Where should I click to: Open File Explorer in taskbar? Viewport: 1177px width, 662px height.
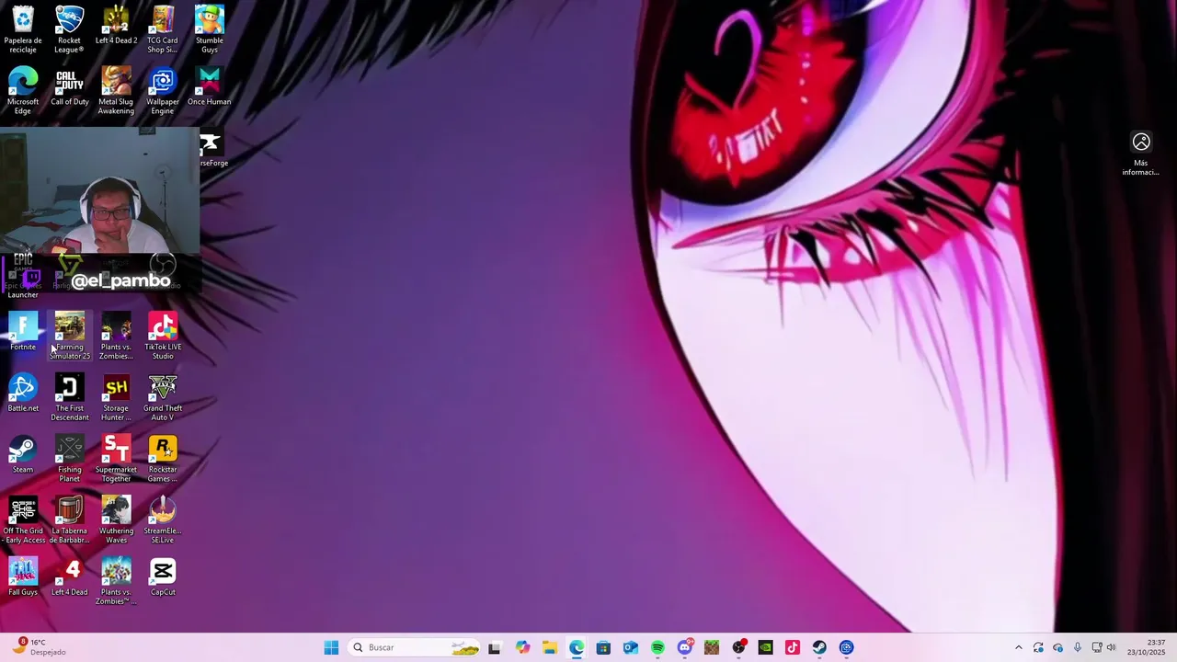coord(549,647)
